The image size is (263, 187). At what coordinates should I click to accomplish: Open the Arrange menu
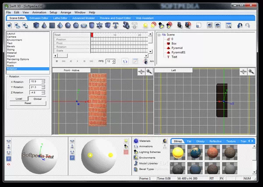pyautogui.click(x=66, y=12)
